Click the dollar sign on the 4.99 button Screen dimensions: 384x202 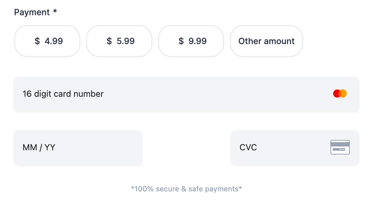pyautogui.click(x=37, y=41)
